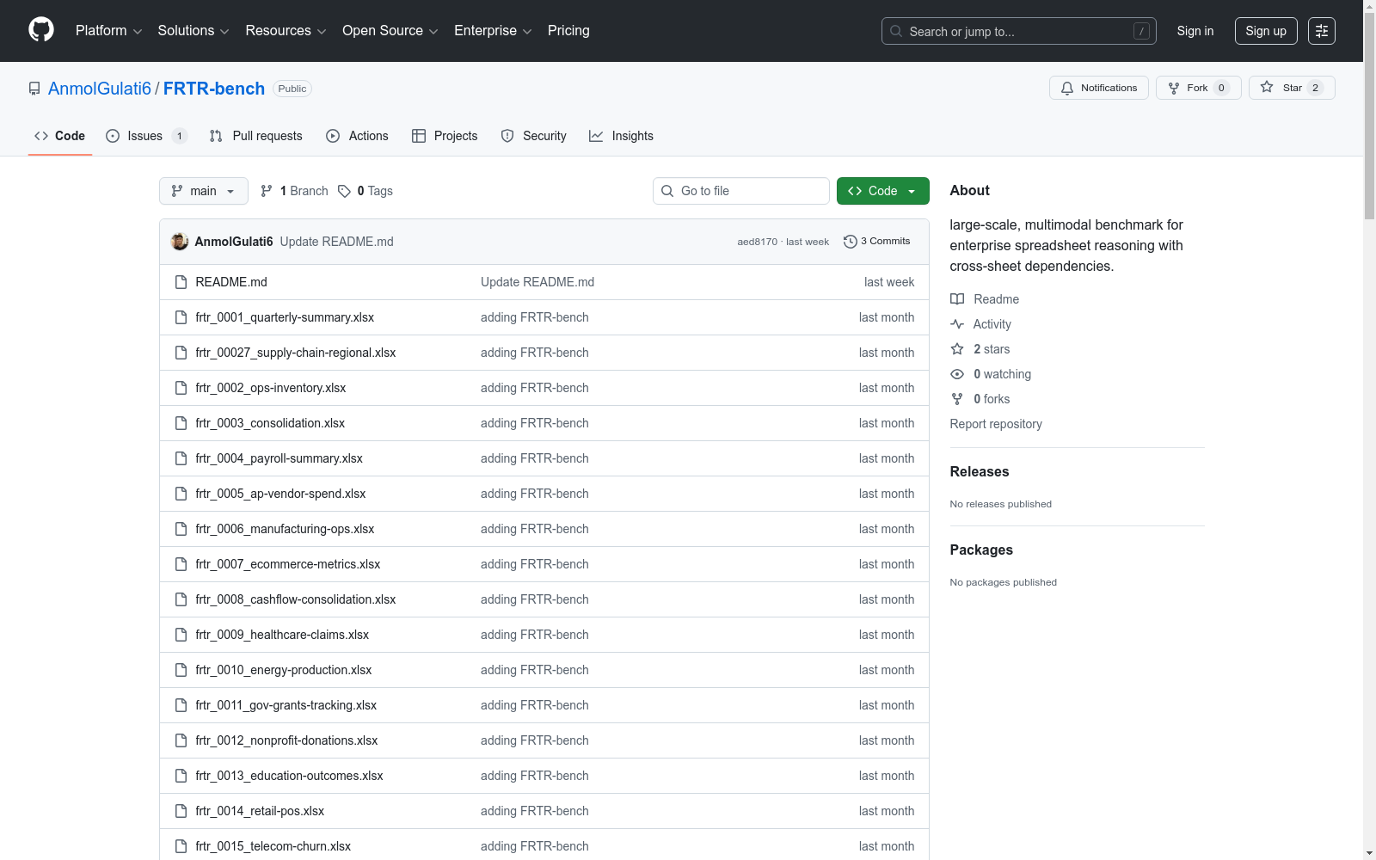Open the Resources dropdown
This screenshot has height=860, width=1376.
[x=286, y=31]
